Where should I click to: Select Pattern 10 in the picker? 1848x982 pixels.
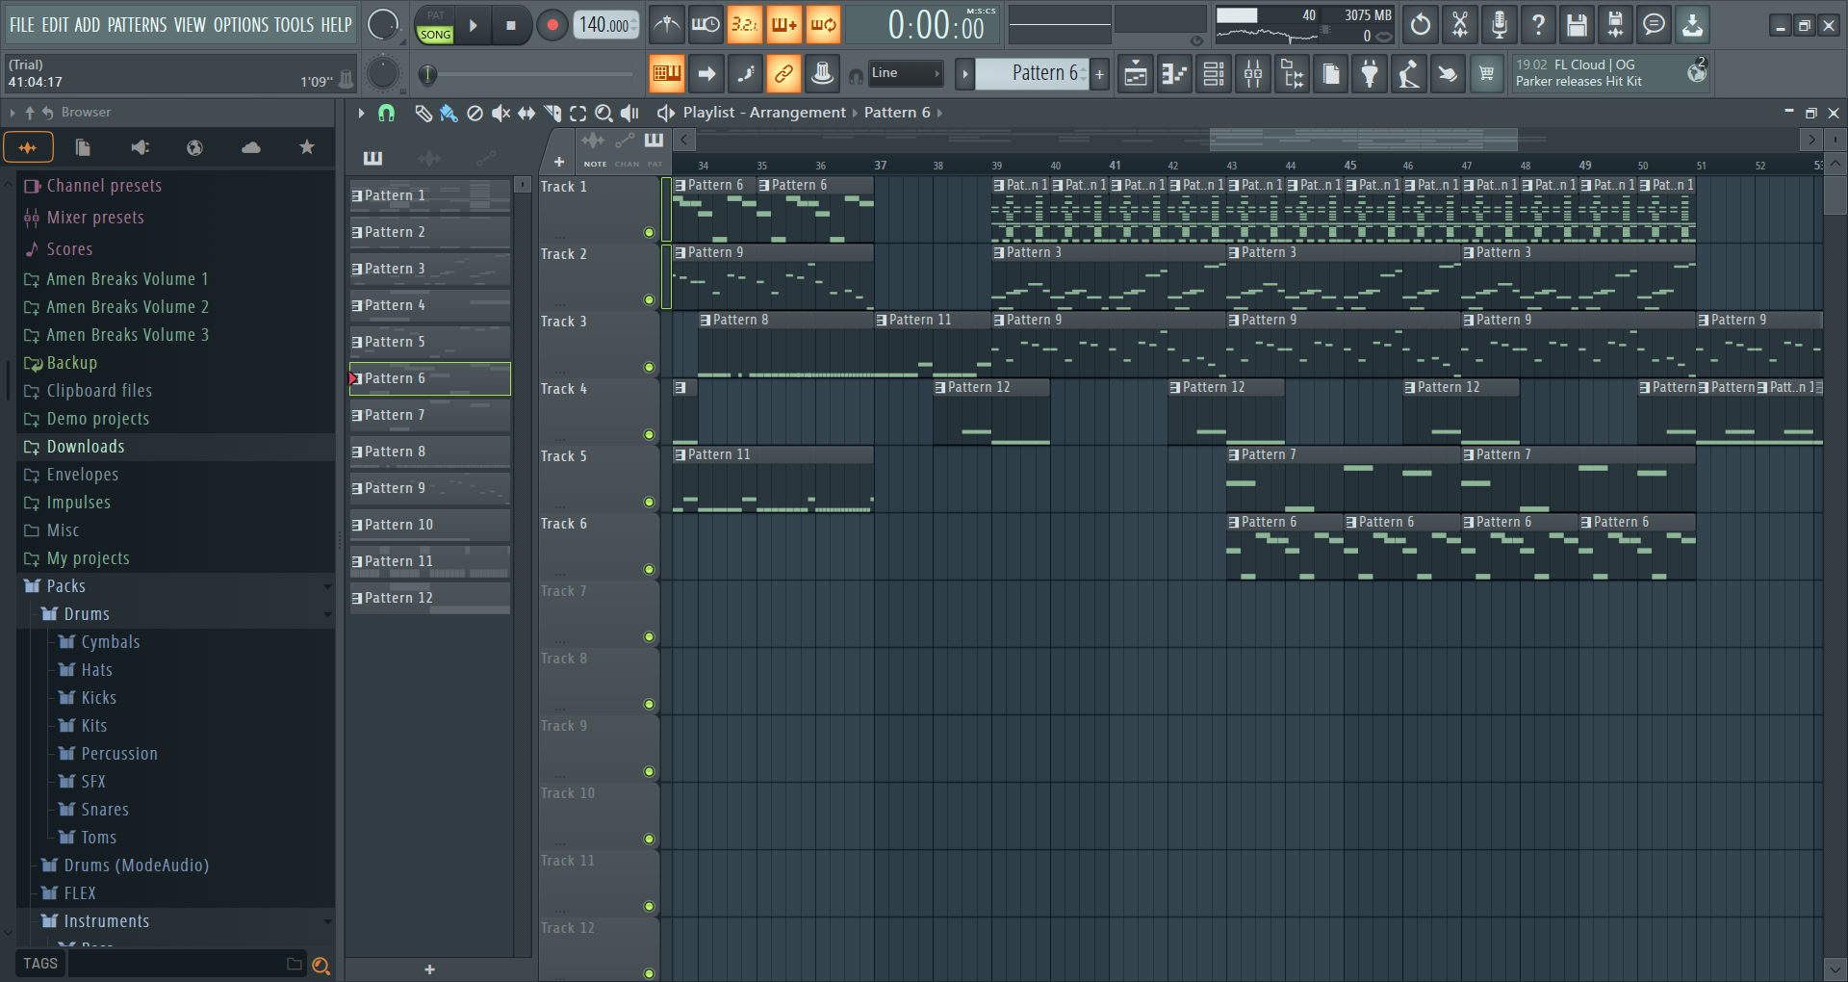point(430,525)
